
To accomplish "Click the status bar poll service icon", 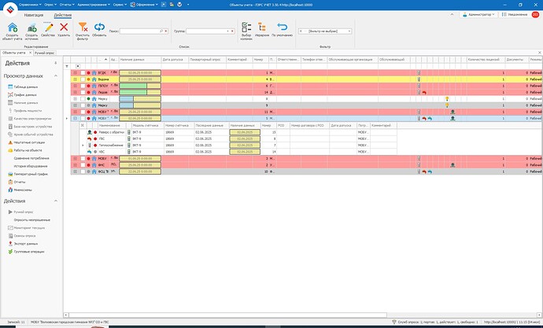I will (393, 322).
